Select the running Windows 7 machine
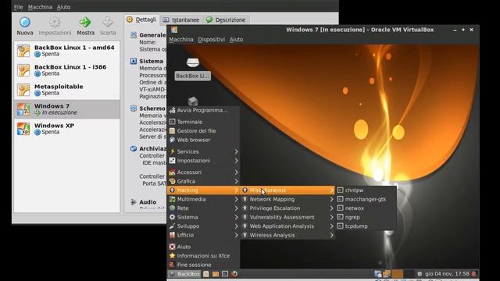500x281 pixels. click(x=67, y=109)
